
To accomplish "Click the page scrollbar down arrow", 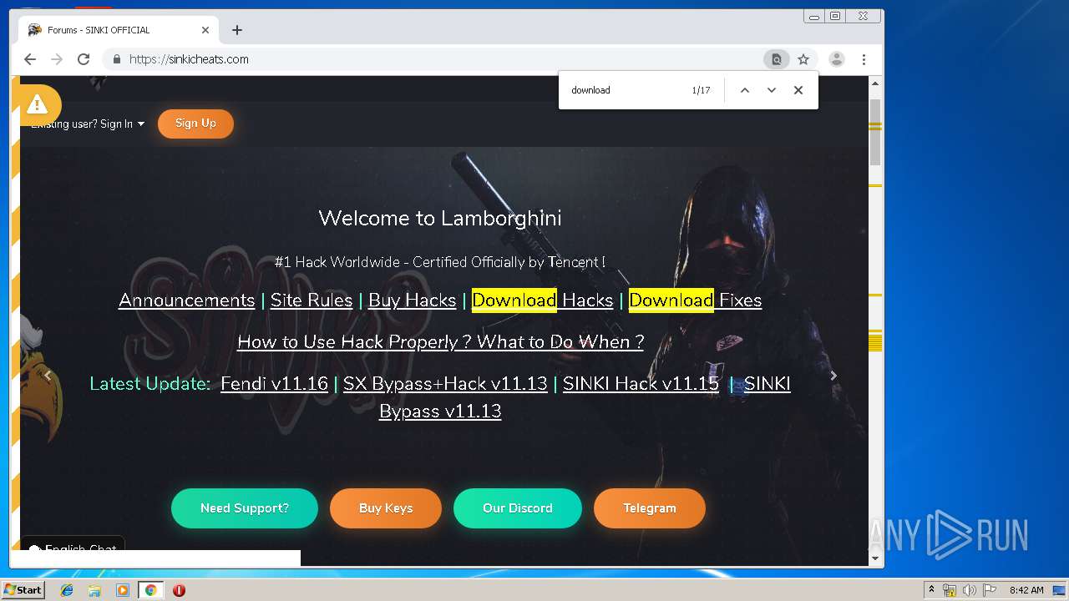I will tap(875, 558).
